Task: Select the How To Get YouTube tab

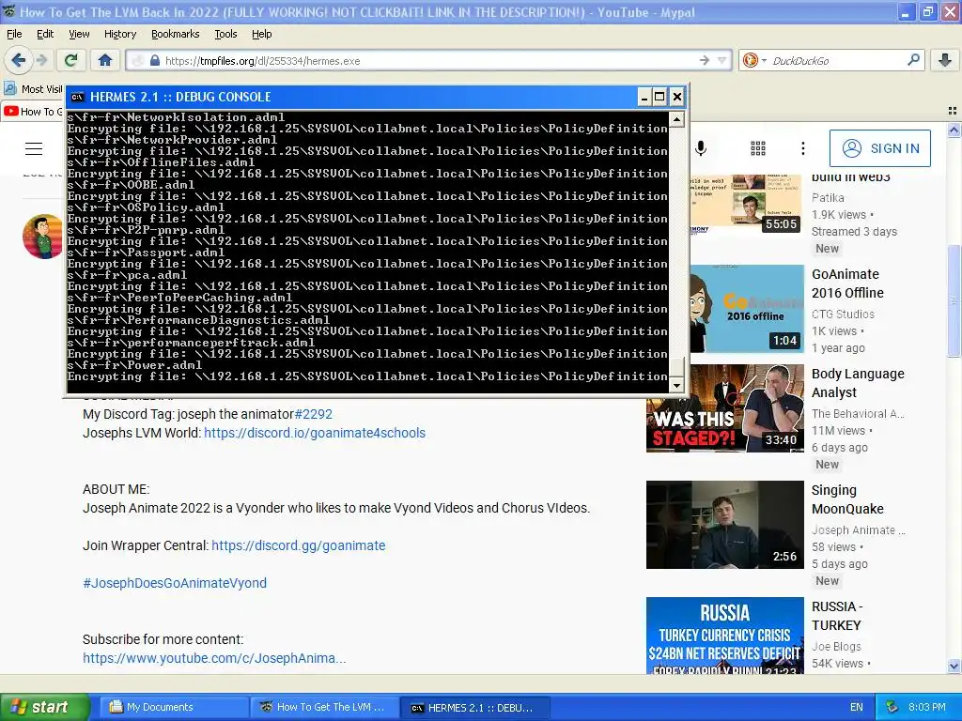Action: [x=33, y=112]
